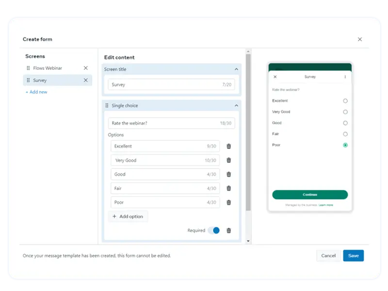Remove the Survey screen from list
This screenshot has width=388, height=291.
point(86,81)
